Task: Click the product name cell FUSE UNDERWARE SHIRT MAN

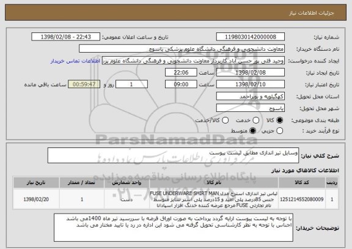Action: (214, 199)
